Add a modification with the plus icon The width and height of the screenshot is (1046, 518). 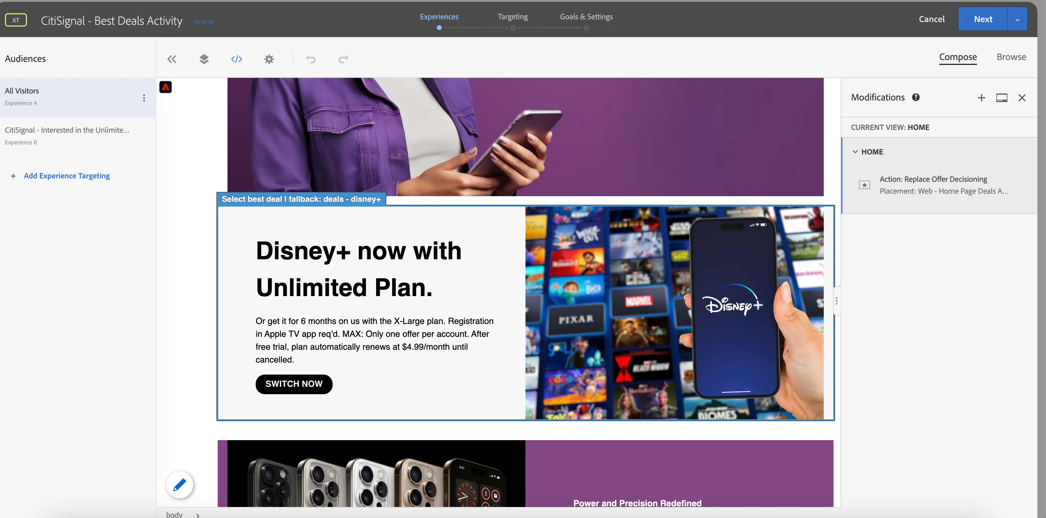(981, 98)
